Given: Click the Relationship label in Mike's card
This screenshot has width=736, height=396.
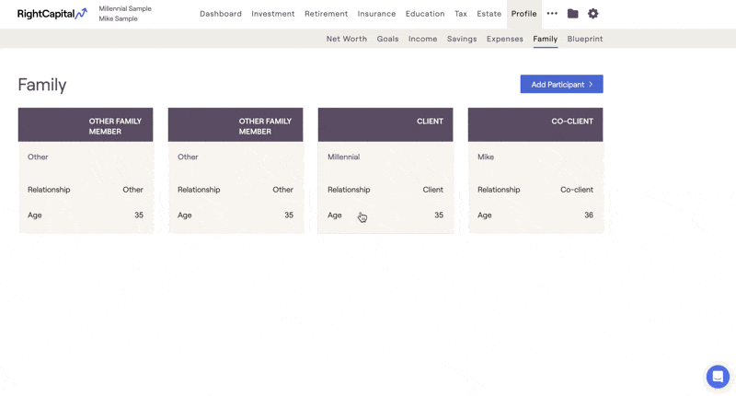Looking at the screenshot, I should [499, 190].
